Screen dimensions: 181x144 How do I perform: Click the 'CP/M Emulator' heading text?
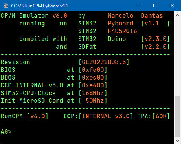coord(25,15)
